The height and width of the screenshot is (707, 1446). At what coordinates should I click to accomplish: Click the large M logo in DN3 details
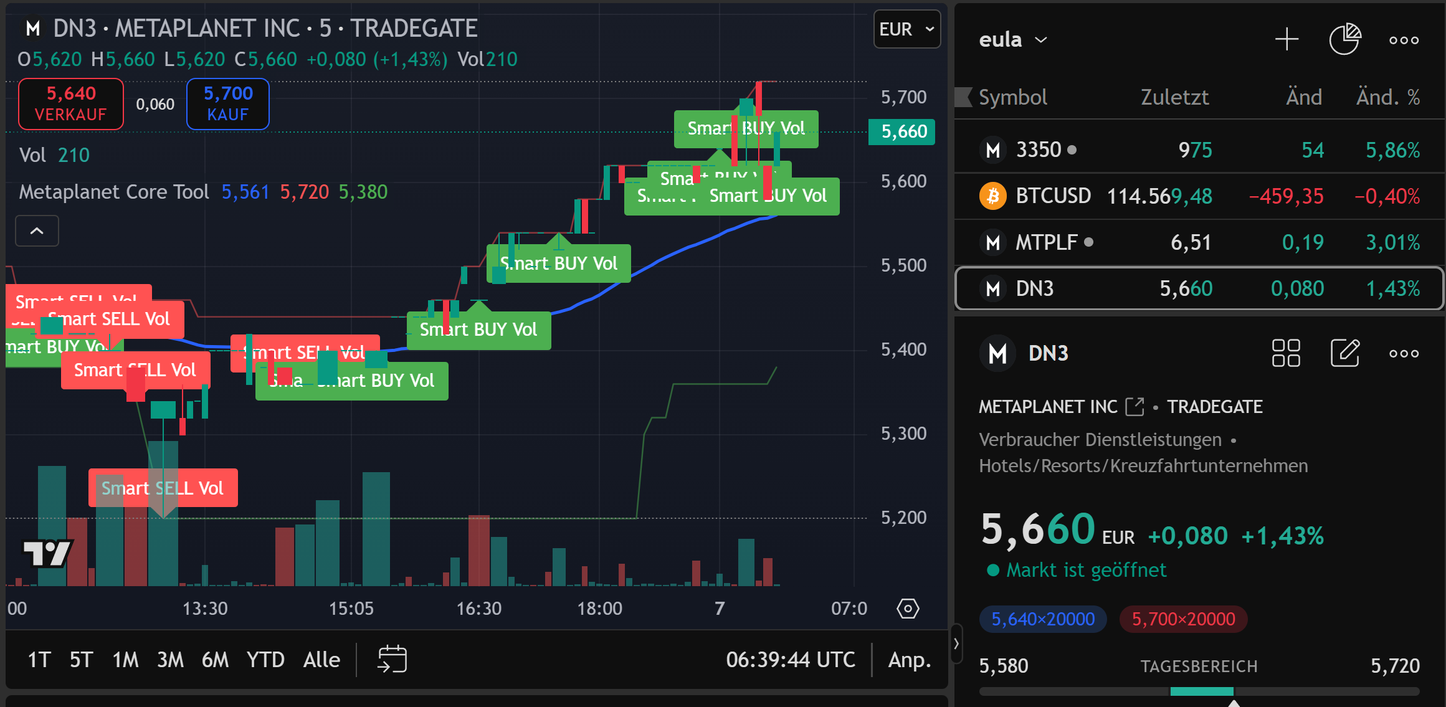coord(998,353)
